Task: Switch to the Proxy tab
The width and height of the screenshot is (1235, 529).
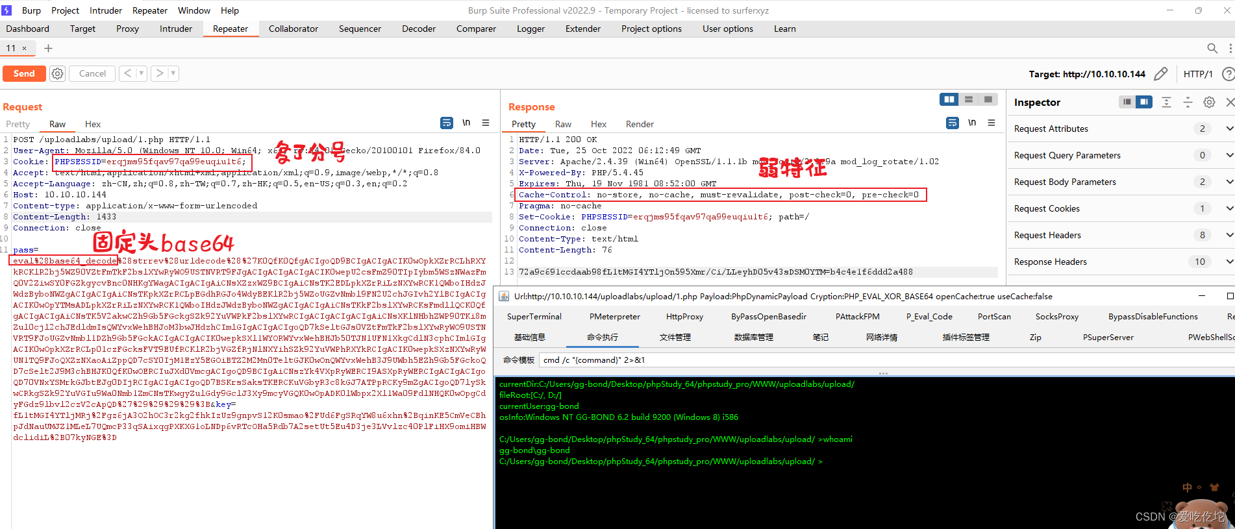Action: pos(127,29)
